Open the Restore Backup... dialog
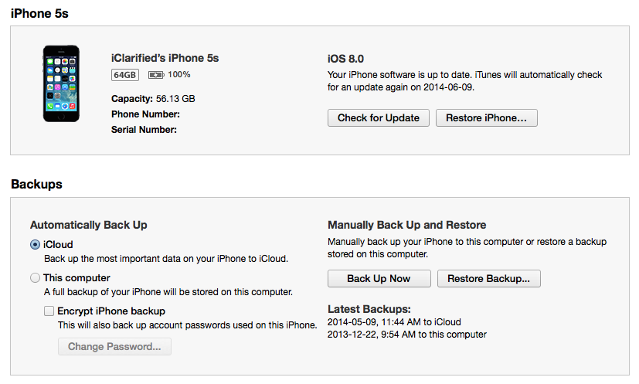639x384 pixels. pos(488,278)
